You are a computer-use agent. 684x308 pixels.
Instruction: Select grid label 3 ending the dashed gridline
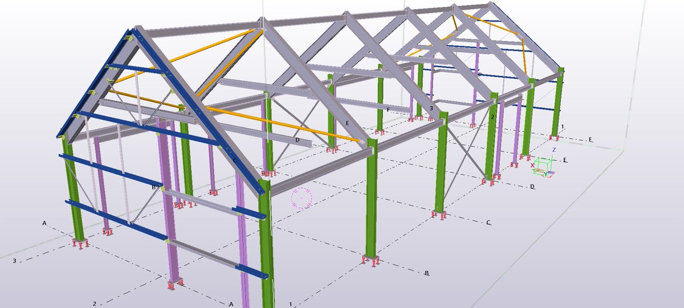14,261
